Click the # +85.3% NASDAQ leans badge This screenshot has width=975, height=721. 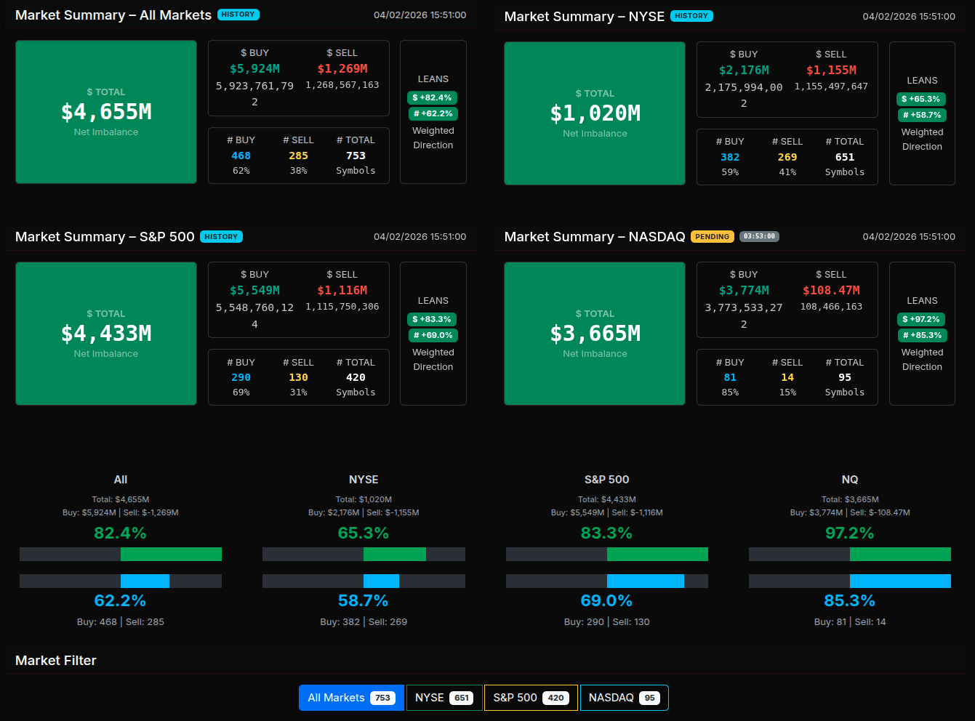click(x=921, y=335)
